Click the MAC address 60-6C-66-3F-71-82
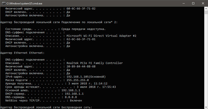The height and width of the screenshot is (109, 208). tap(81, 9)
